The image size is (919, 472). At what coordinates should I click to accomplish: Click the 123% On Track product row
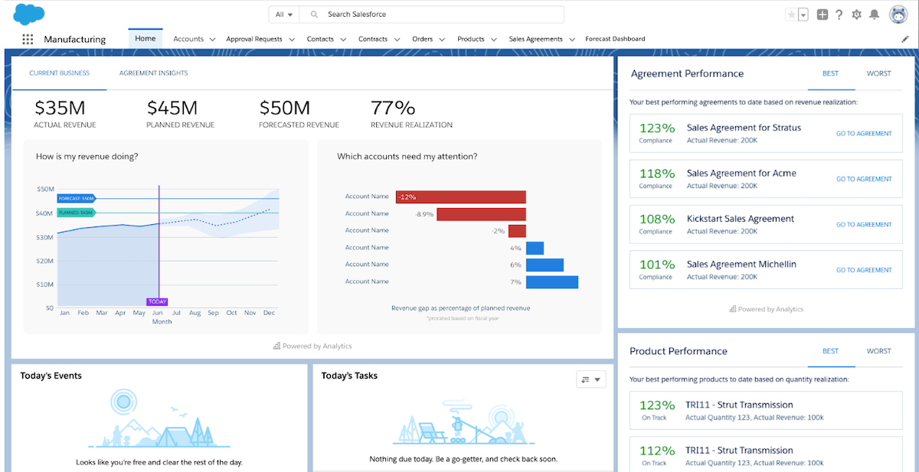[766, 411]
